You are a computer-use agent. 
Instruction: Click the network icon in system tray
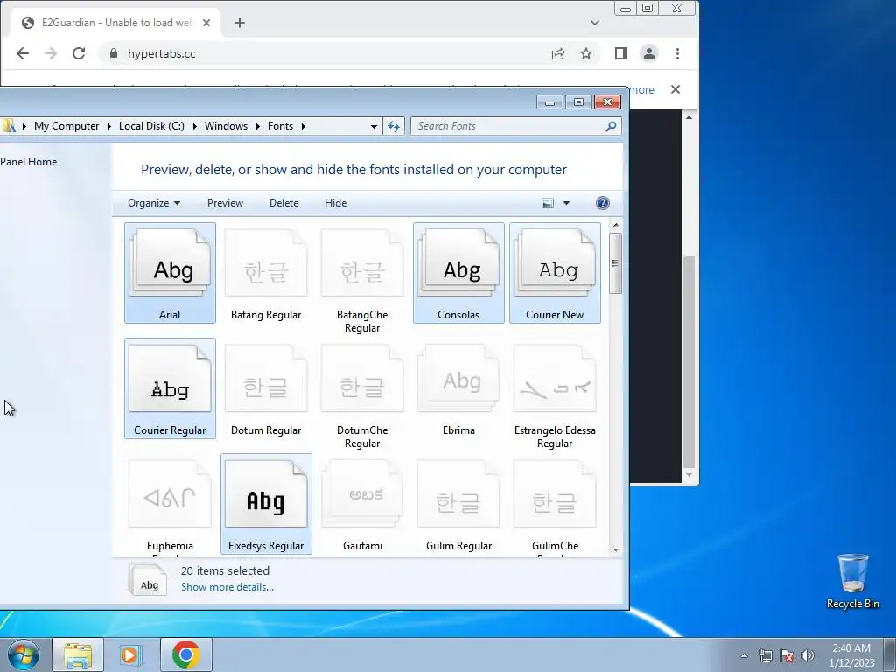(765, 655)
